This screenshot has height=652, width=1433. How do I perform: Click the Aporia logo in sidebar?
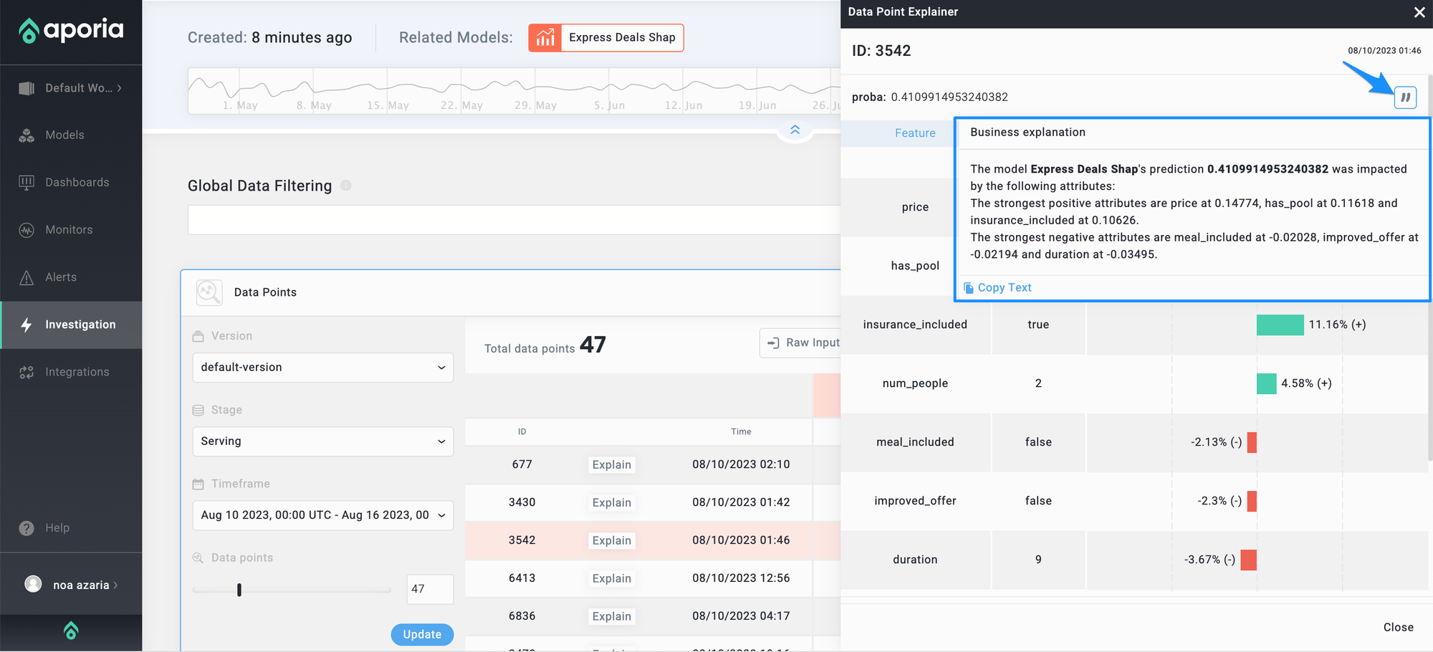coord(71,30)
